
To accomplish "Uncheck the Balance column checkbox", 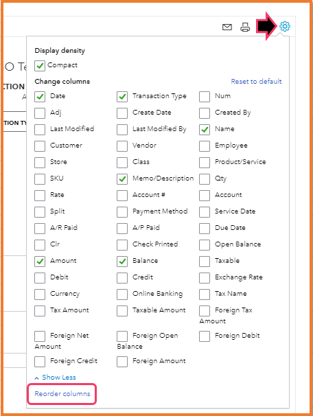I will 122,261.
